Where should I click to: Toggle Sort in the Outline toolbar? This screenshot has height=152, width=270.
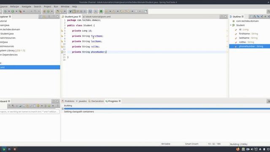pyautogui.click(x=254, y=16)
